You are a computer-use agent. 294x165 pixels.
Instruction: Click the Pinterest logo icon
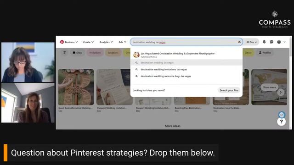[x=62, y=42]
